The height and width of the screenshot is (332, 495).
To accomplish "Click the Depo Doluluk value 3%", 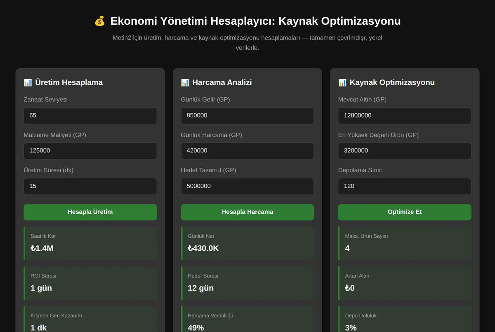I will click(x=351, y=327).
